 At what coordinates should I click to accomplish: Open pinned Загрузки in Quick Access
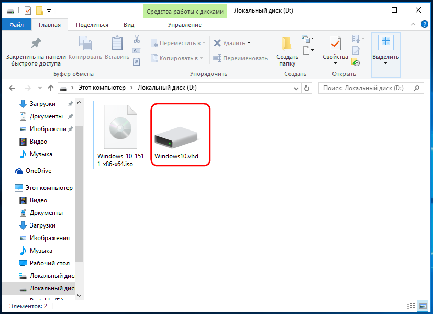(42, 104)
